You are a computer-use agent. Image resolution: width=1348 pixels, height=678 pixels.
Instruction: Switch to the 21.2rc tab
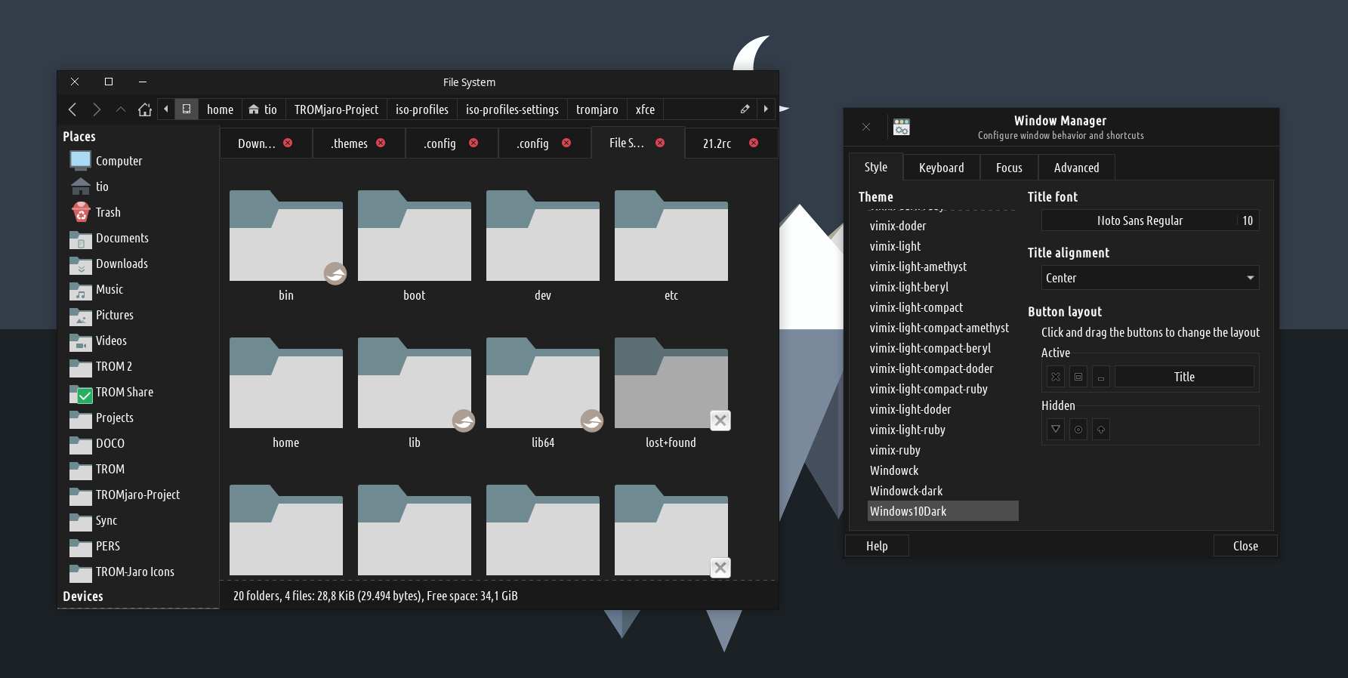(x=717, y=143)
